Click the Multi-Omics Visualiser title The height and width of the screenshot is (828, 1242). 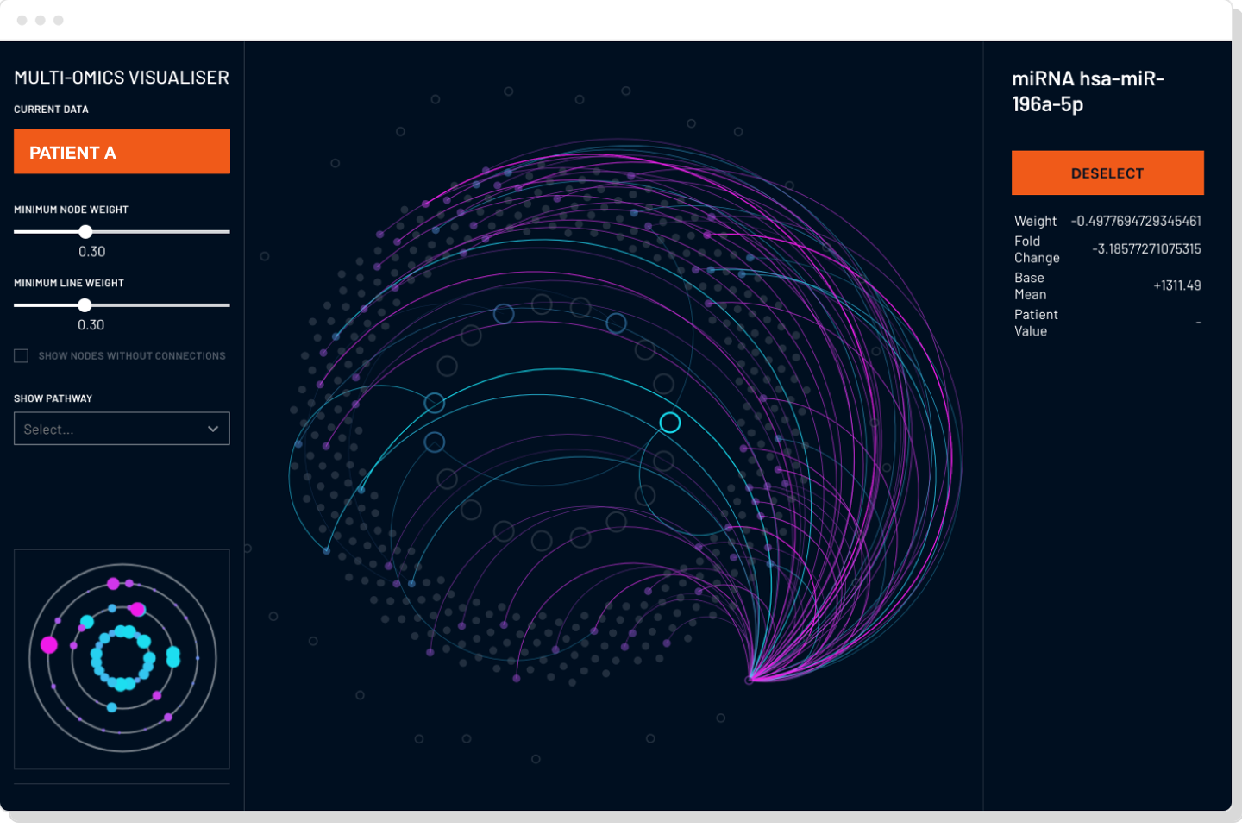pos(122,78)
